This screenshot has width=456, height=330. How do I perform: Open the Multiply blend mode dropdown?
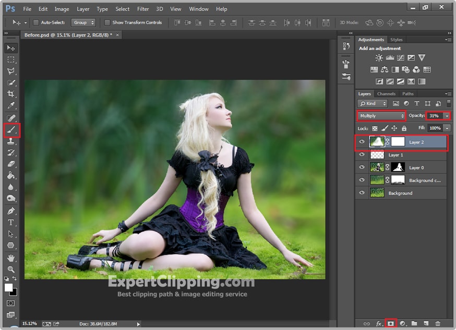pos(381,116)
